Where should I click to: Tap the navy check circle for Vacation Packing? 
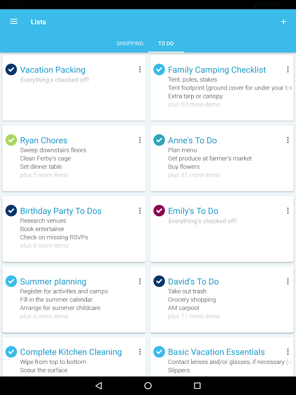click(x=11, y=69)
